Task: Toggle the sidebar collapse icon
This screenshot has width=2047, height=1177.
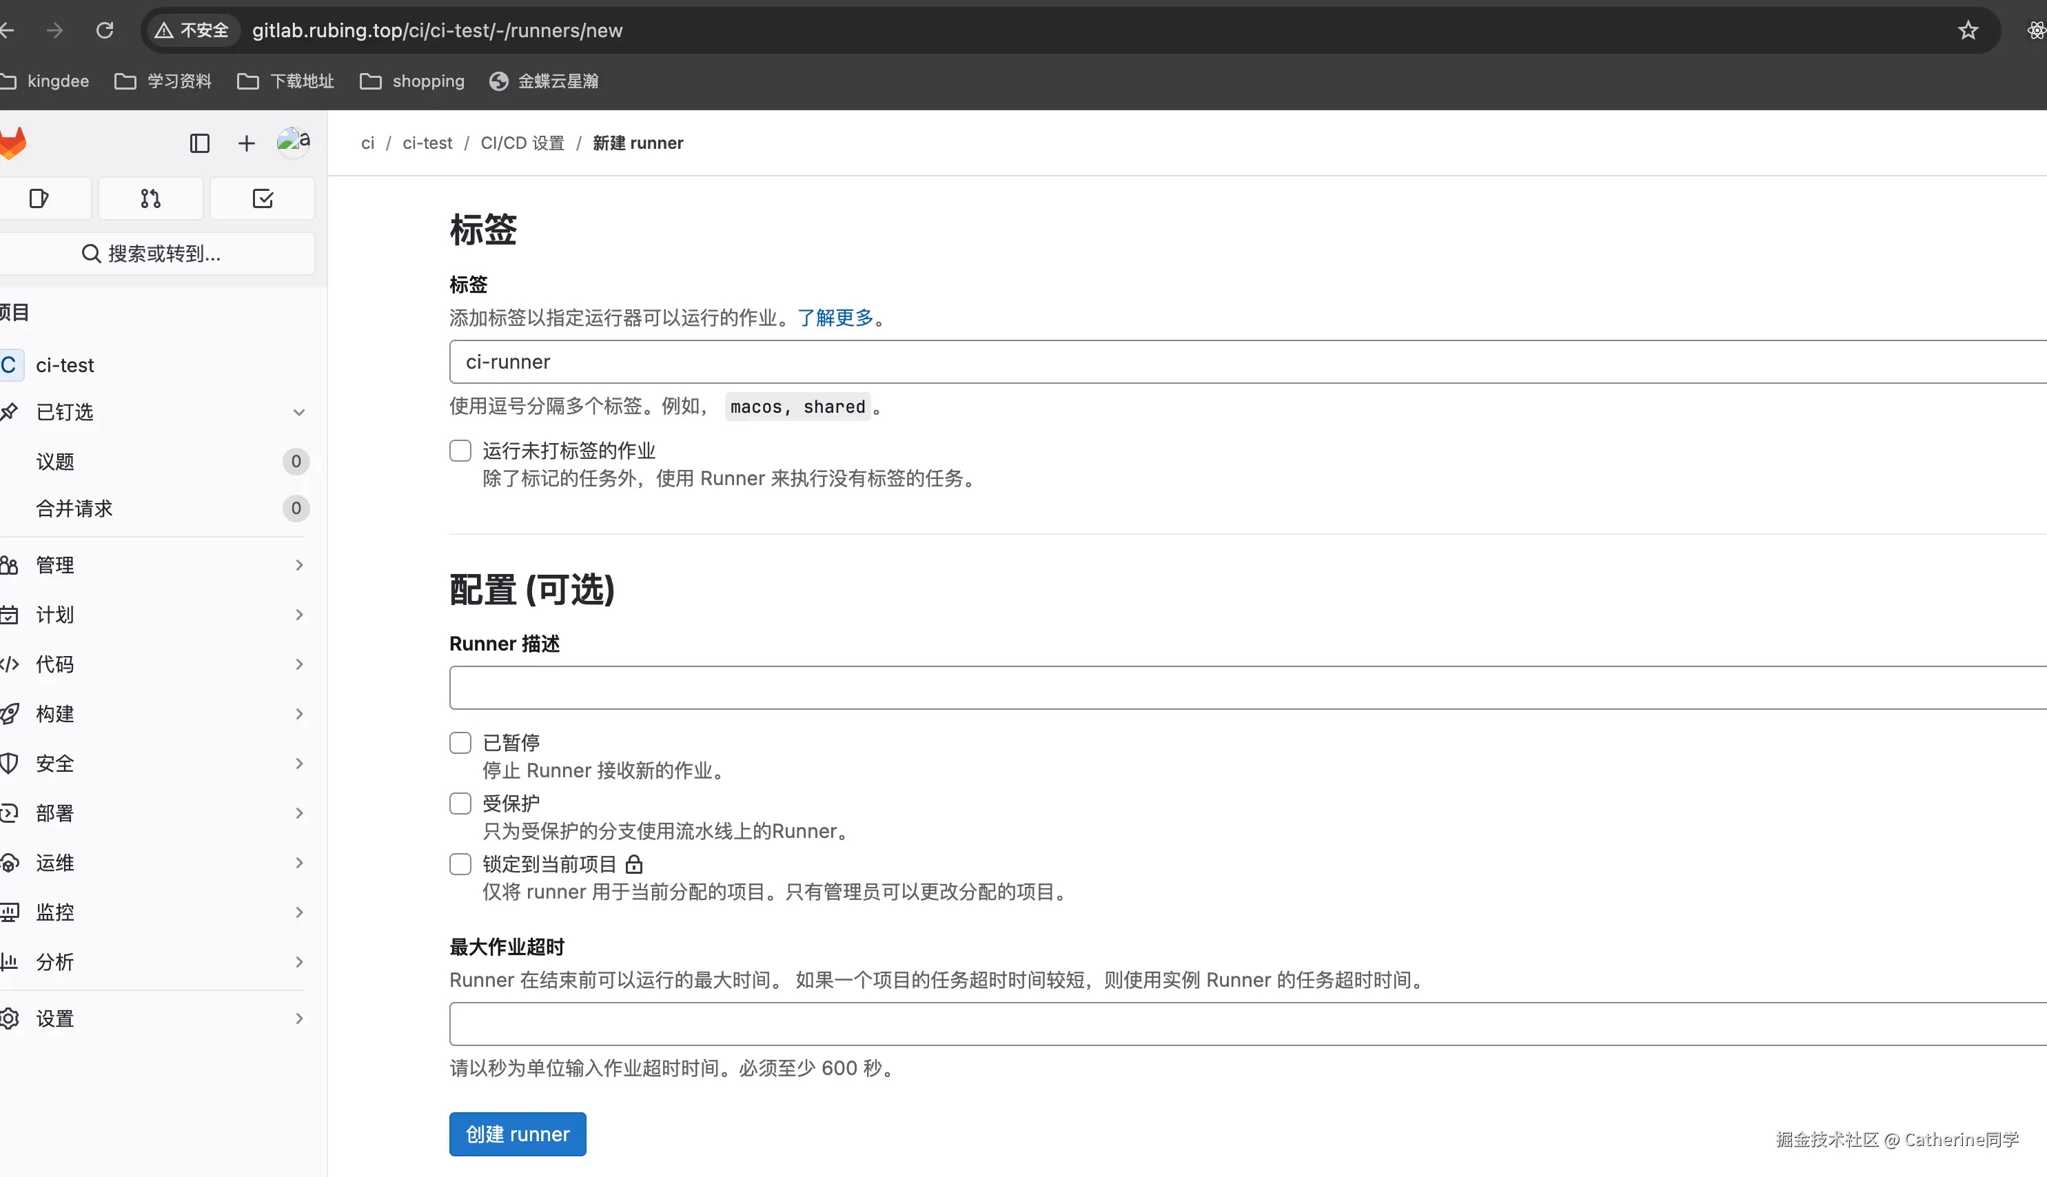Action: (x=200, y=143)
